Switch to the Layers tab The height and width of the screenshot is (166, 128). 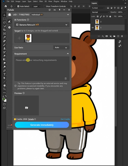(x=94, y=3)
